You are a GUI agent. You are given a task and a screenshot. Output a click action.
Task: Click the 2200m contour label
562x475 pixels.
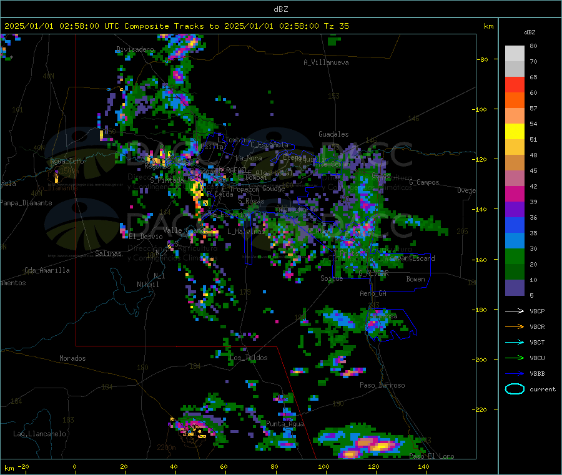166,448
